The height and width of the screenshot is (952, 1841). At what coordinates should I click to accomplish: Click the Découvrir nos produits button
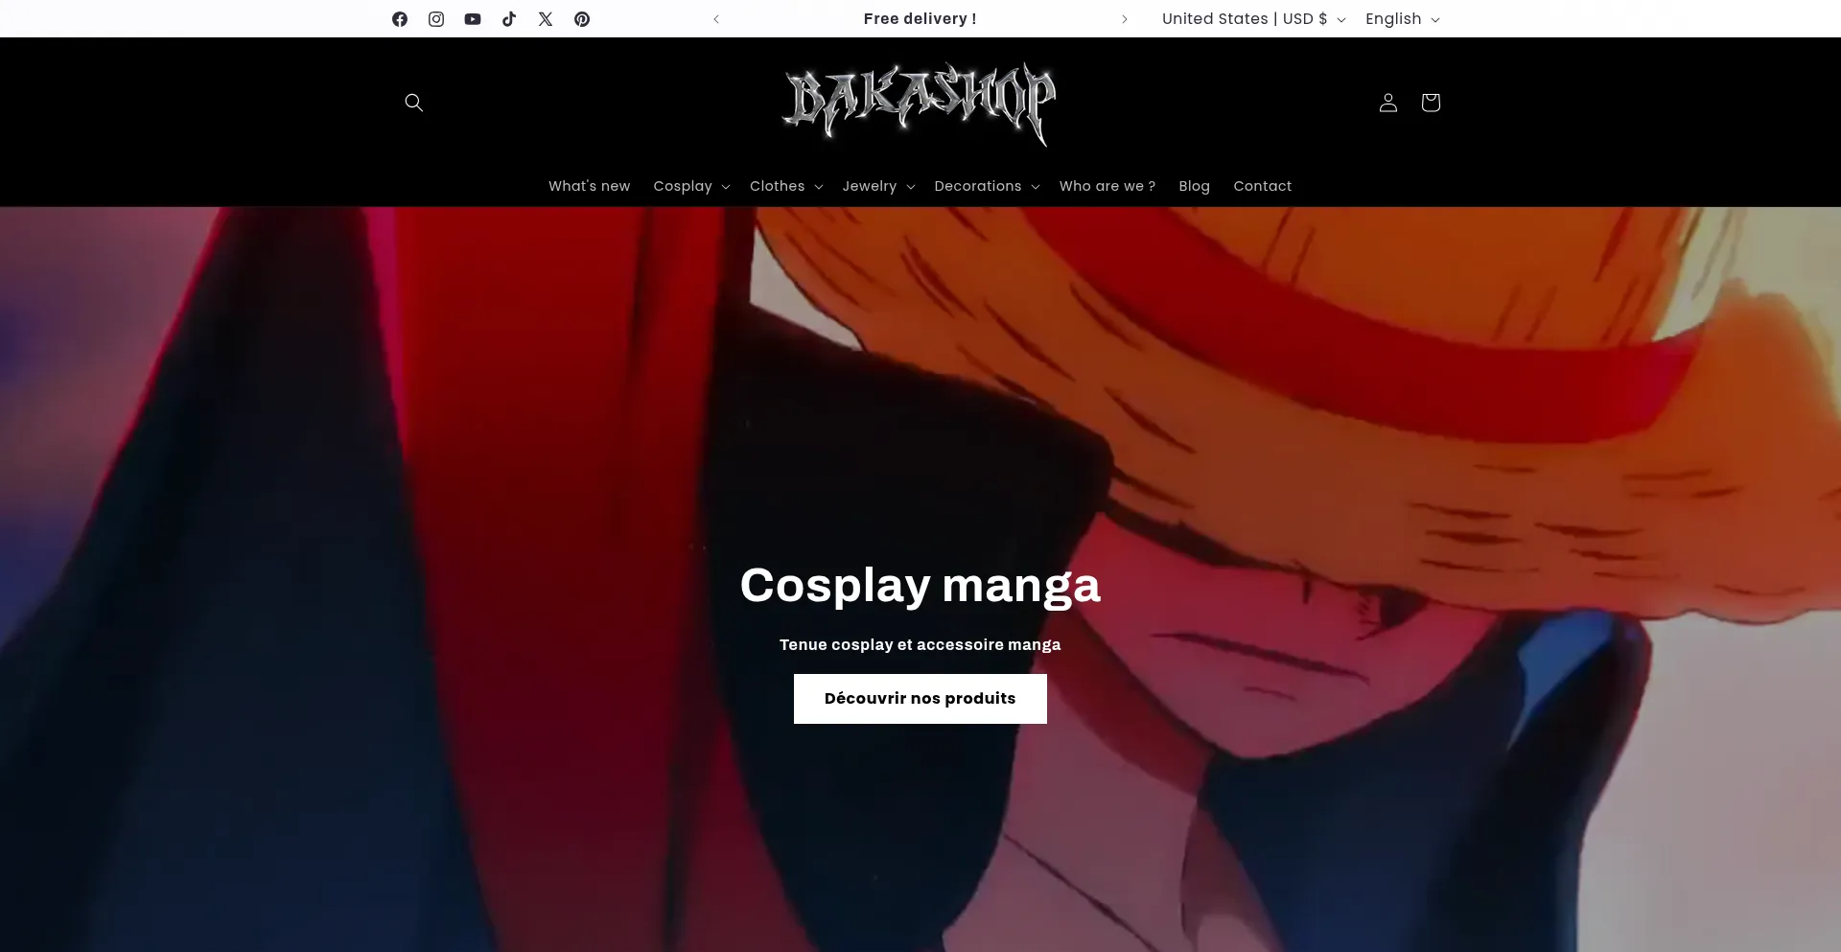point(920,698)
